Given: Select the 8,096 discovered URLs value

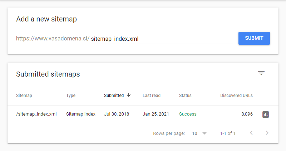Looking at the screenshot, I should [x=247, y=114].
